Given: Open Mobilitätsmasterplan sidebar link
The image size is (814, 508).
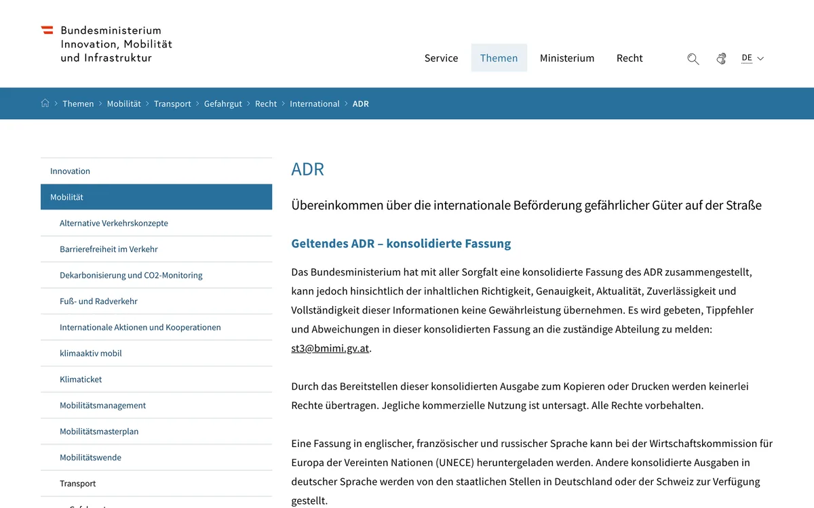Looking at the screenshot, I should [156, 432].
